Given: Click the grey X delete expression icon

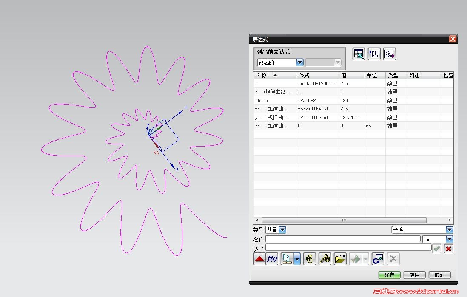Looking at the screenshot, I should [x=393, y=259].
